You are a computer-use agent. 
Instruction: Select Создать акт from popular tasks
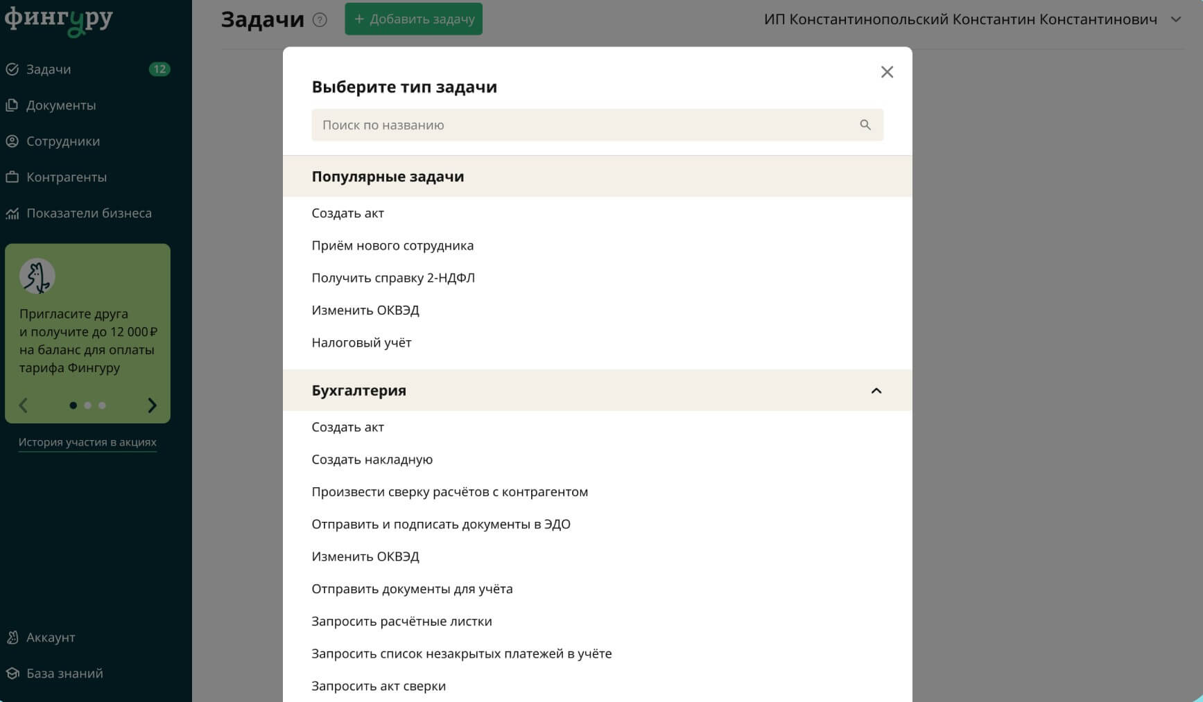347,213
